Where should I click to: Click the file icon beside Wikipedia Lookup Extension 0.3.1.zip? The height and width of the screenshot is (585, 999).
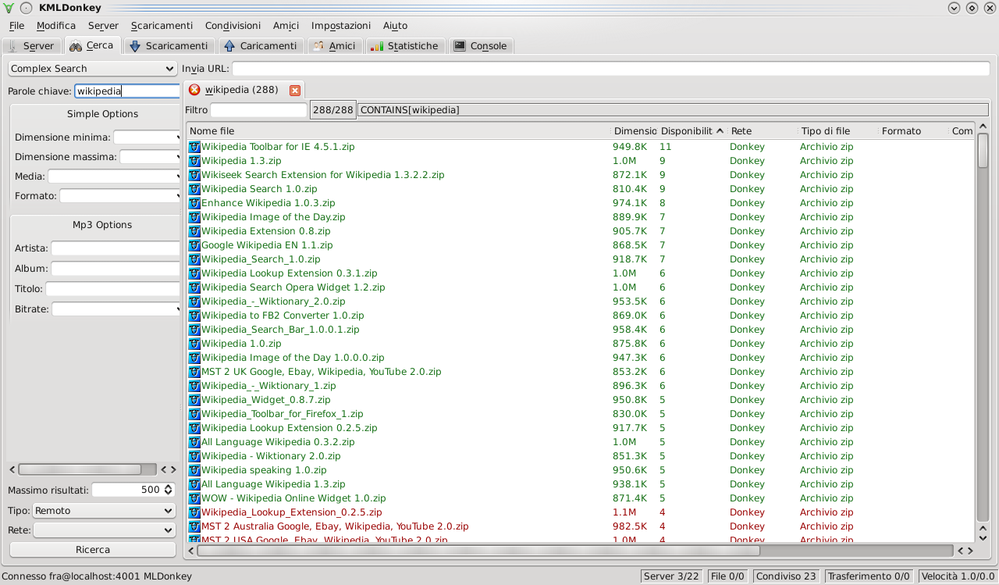click(x=194, y=273)
